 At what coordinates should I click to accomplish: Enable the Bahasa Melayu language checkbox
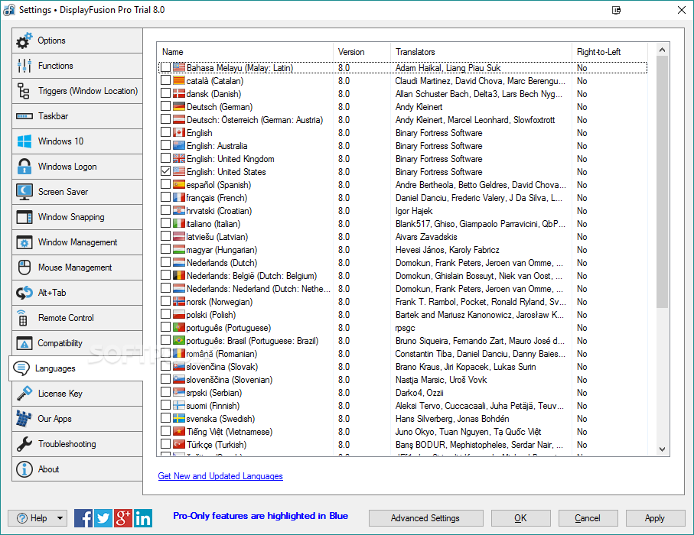165,67
